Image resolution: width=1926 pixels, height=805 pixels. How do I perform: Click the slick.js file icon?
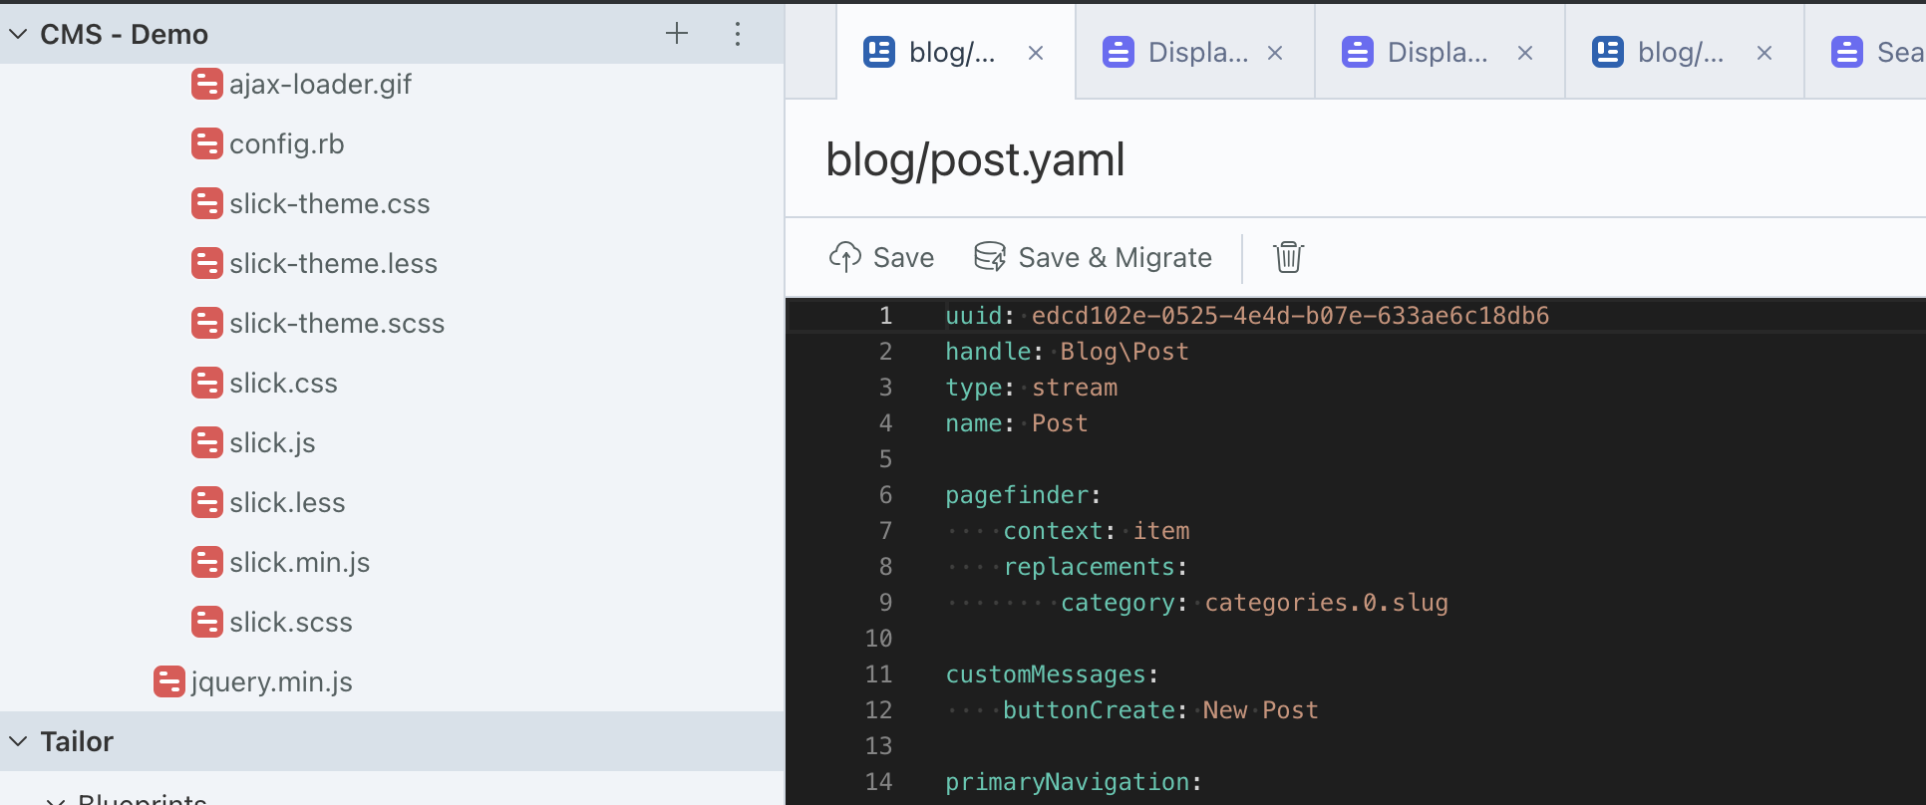206,442
